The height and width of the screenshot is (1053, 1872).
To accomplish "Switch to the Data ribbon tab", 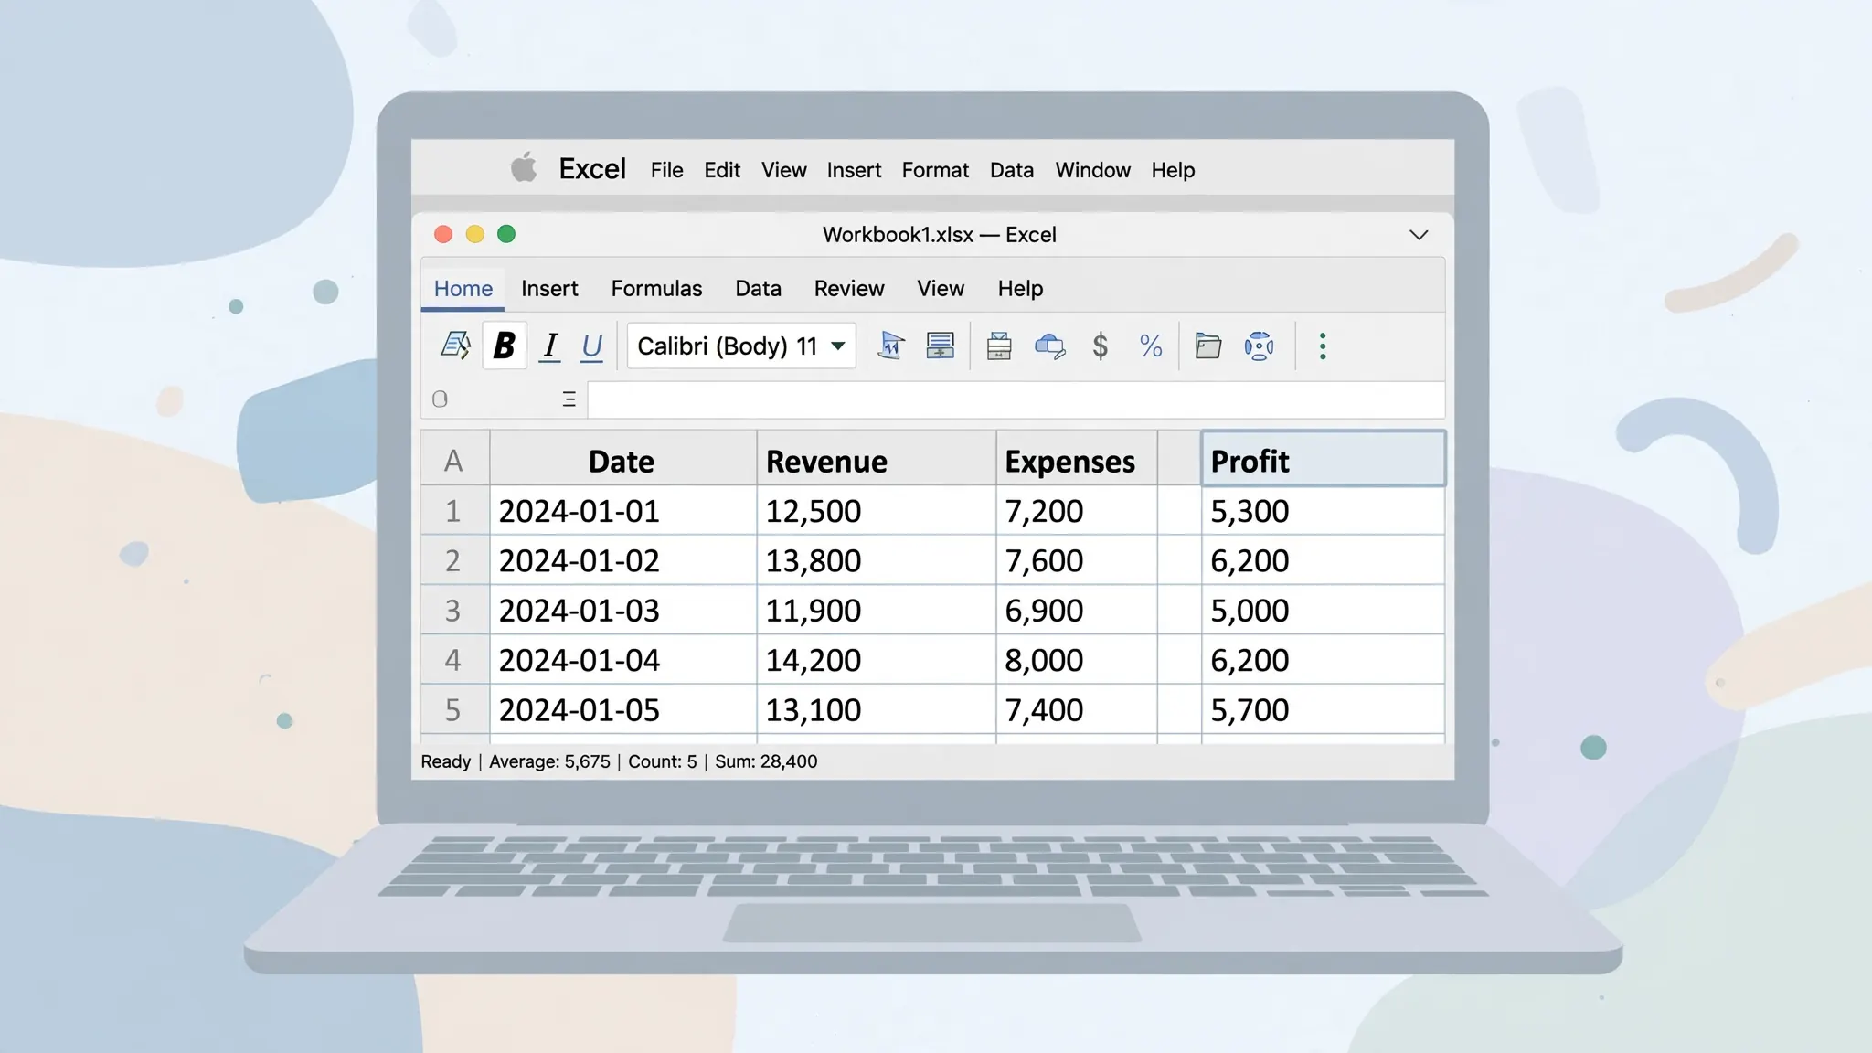I will pos(758,289).
